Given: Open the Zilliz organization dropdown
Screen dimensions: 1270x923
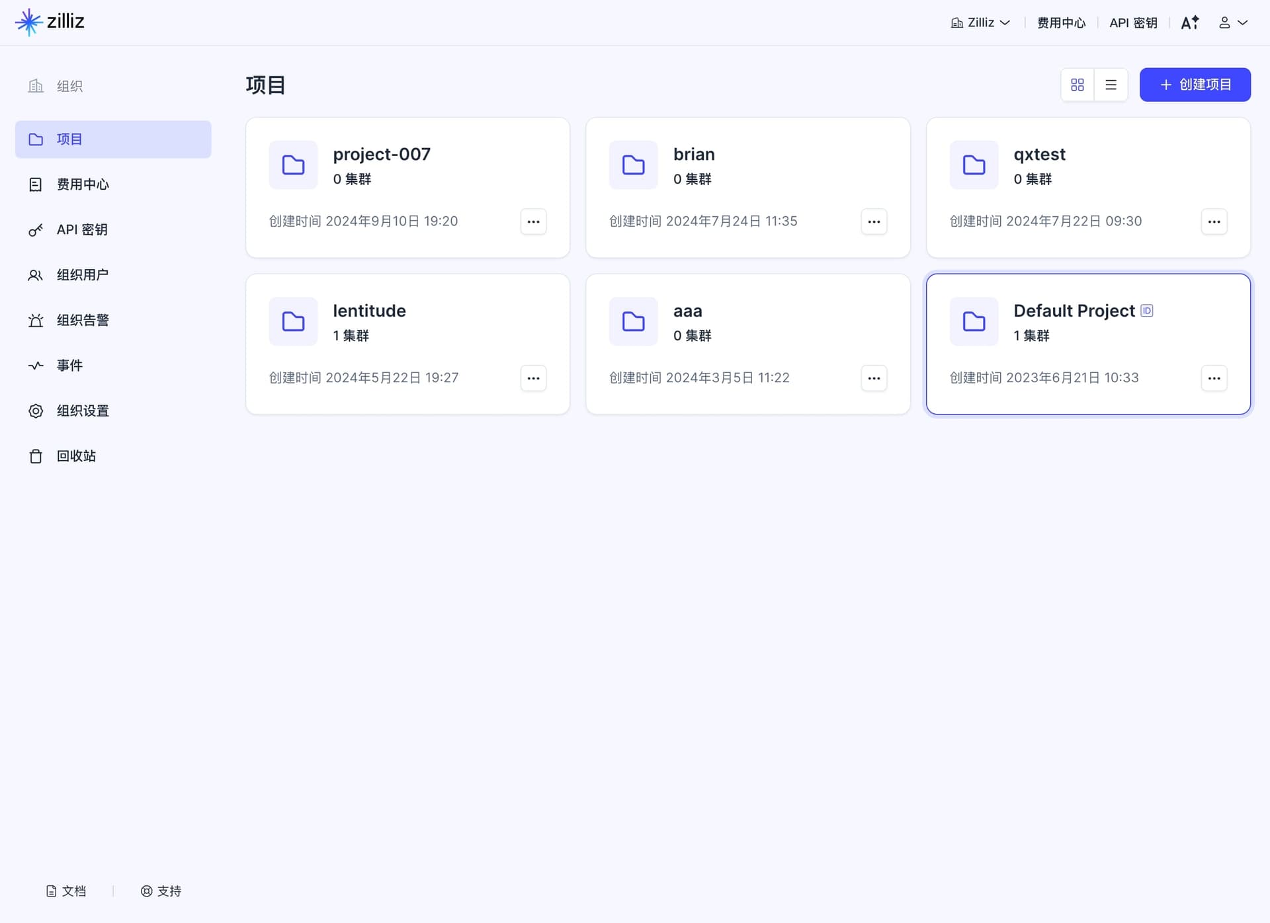Looking at the screenshot, I should coord(980,22).
